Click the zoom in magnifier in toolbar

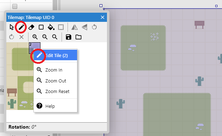pos(35,37)
